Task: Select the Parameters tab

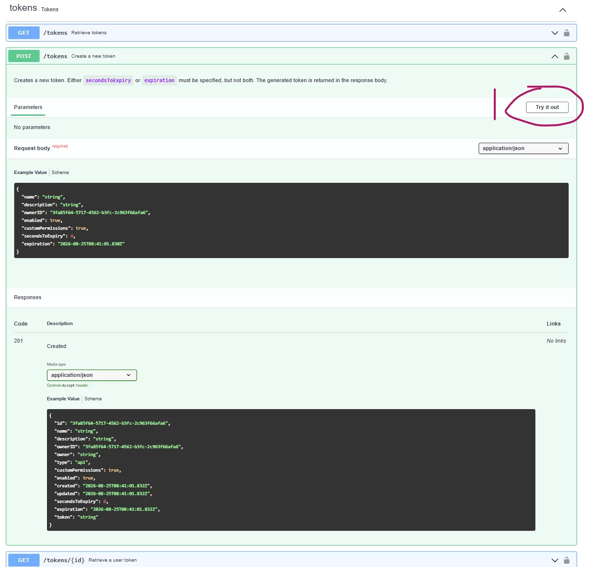Action: tap(28, 107)
